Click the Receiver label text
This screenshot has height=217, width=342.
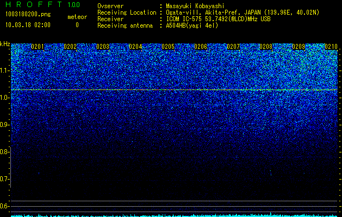point(110,19)
